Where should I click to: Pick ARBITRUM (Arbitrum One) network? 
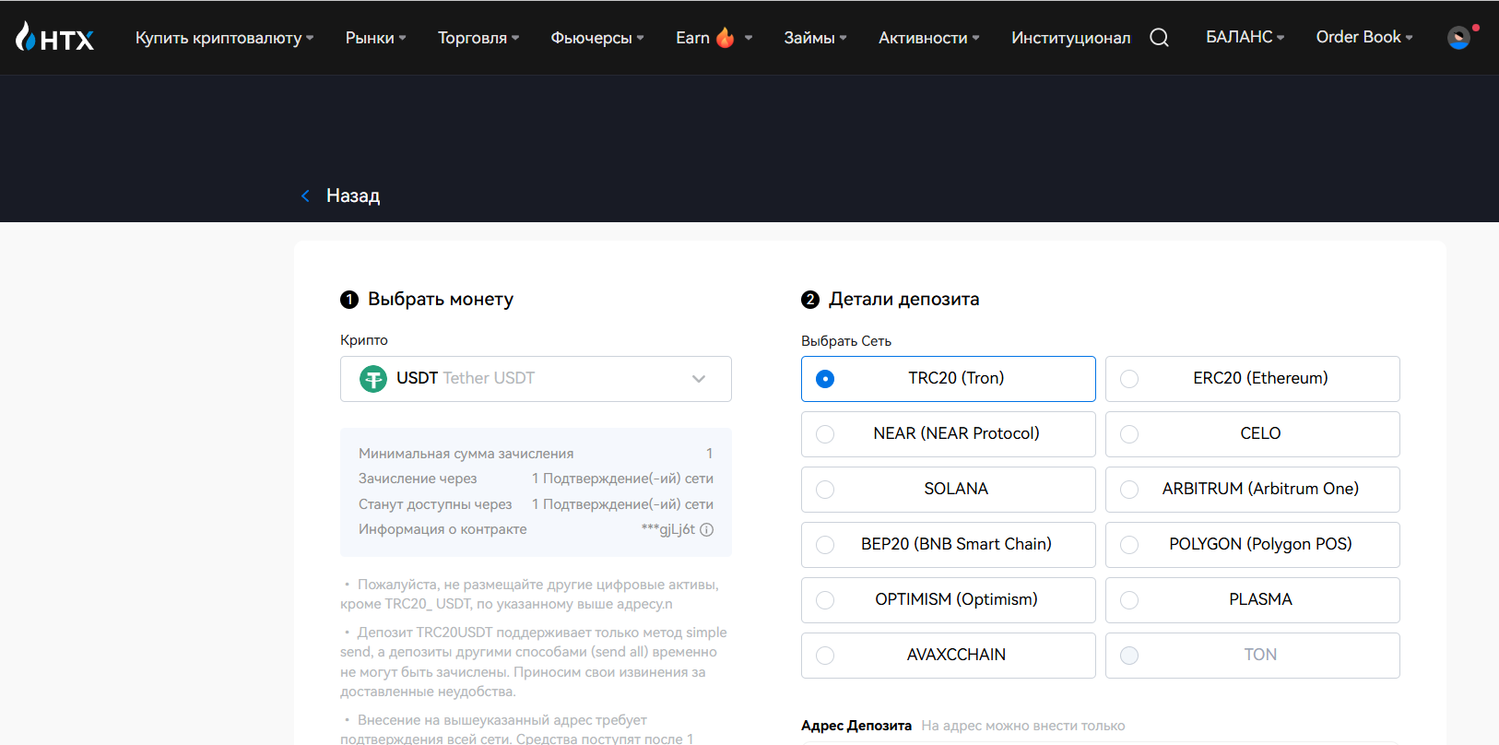tap(1253, 490)
